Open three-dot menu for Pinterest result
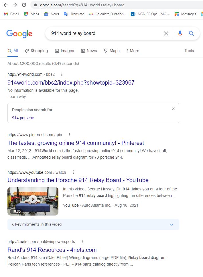The height and width of the screenshot is (277, 203). (x=69, y=135)
